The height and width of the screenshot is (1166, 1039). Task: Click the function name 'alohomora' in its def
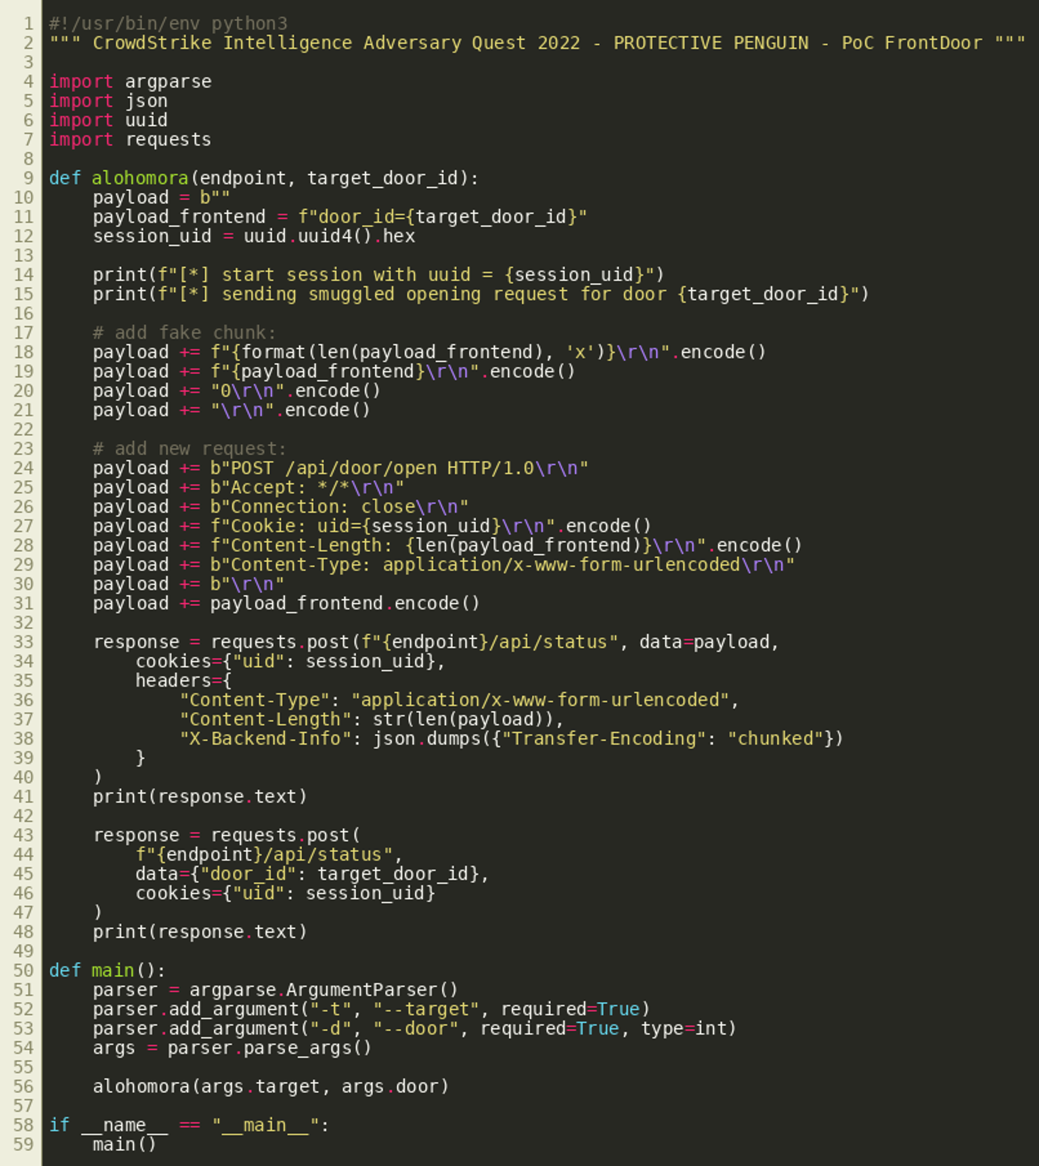pos(140,178)
